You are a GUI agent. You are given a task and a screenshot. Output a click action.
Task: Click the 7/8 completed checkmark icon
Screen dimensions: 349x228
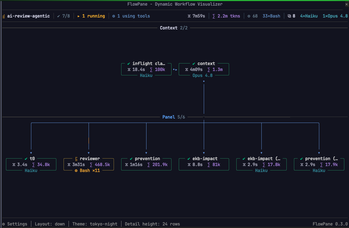point(59,16)
